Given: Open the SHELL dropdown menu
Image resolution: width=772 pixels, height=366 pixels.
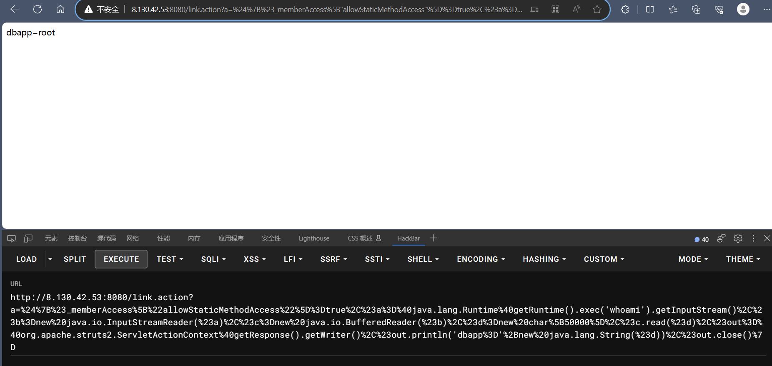Looking at the screenshot, I should tap(423, 259).
